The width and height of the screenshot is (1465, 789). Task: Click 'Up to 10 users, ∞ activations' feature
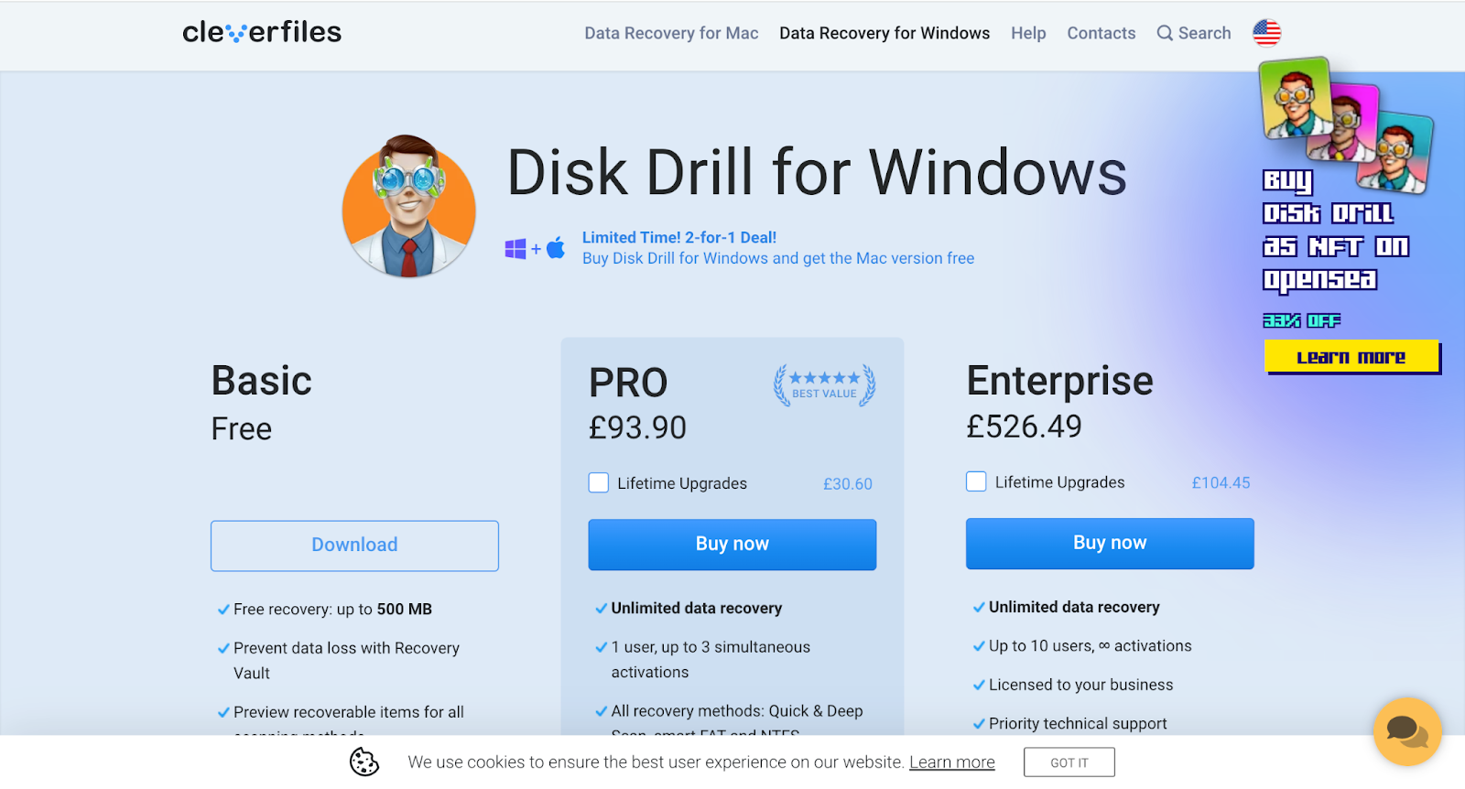[x=1091, y=646]
